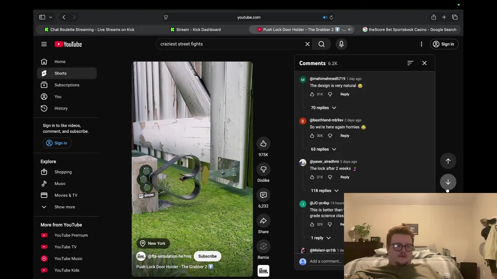Sort comments using the sort icon
This screenshot has width=497, height=279.
click(410, 63)
